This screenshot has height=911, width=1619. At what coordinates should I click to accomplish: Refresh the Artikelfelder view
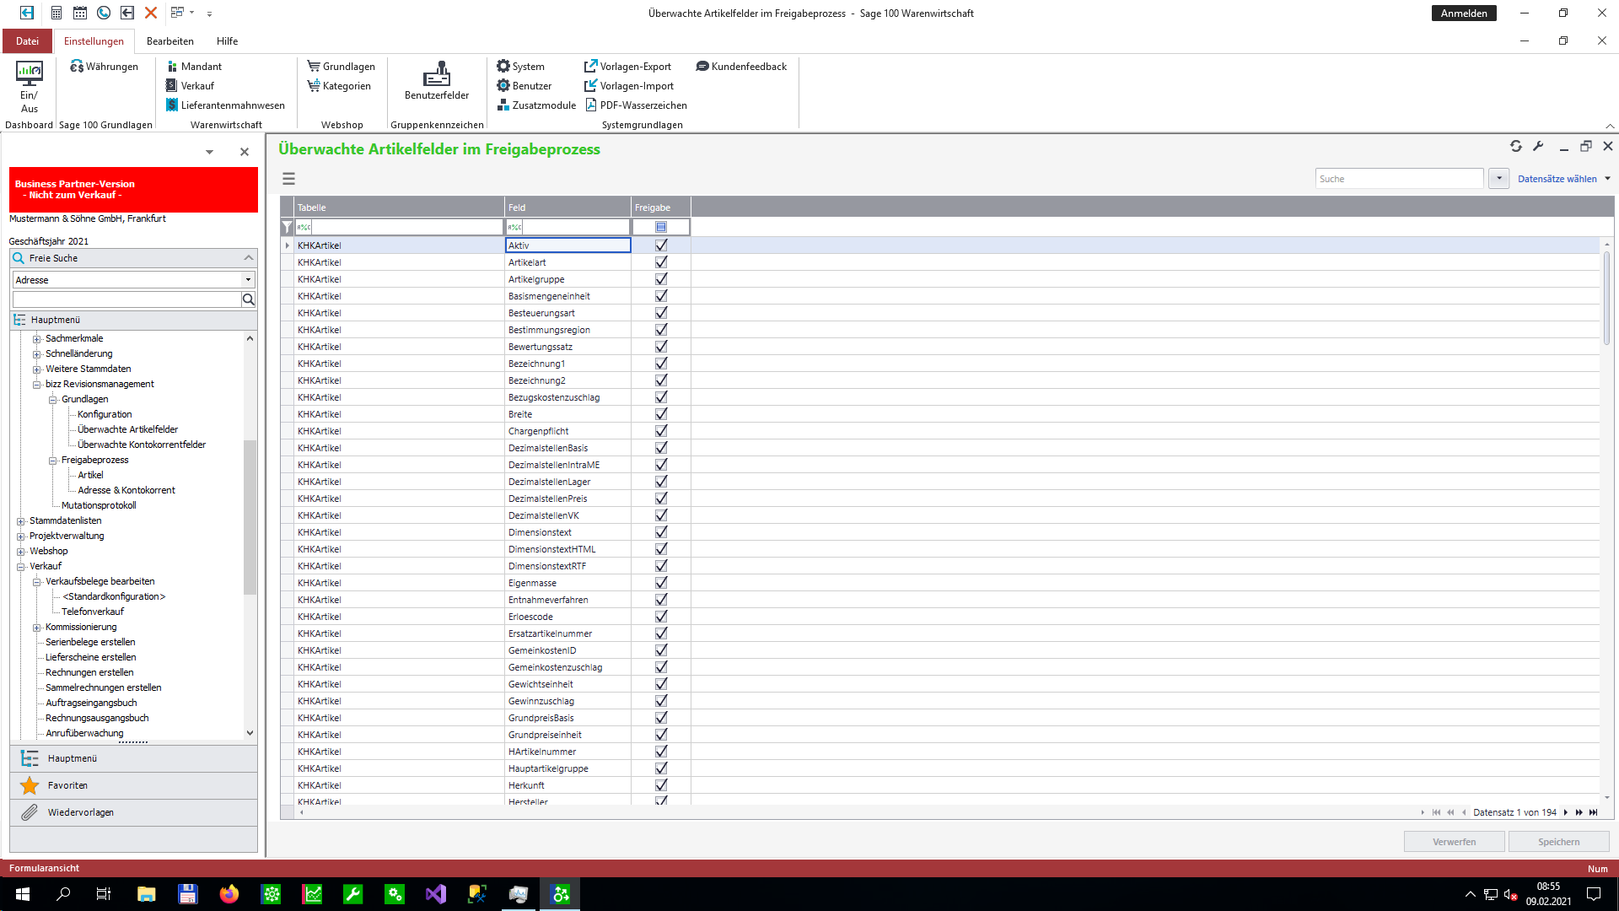1516,146
